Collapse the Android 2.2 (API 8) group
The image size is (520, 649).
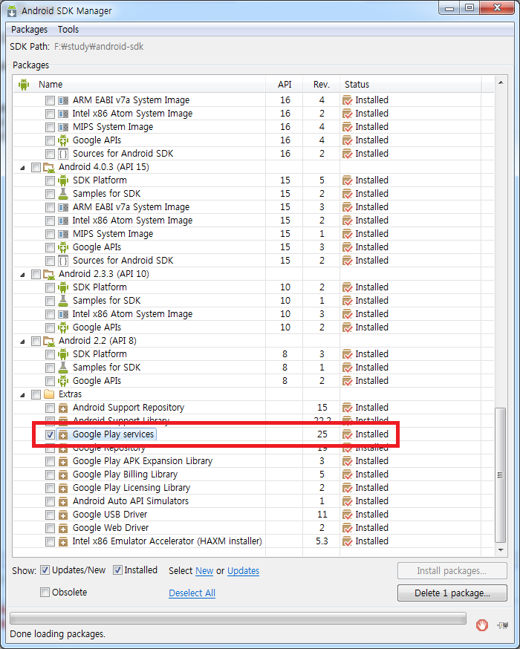[x=22, y=342]
